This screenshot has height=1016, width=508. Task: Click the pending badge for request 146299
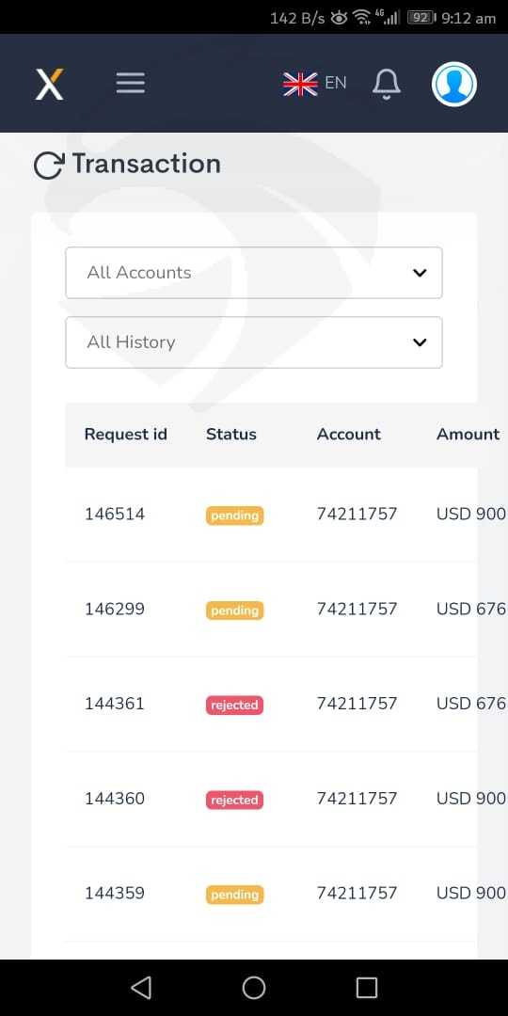pyautogui.click(x=234, y=611)
